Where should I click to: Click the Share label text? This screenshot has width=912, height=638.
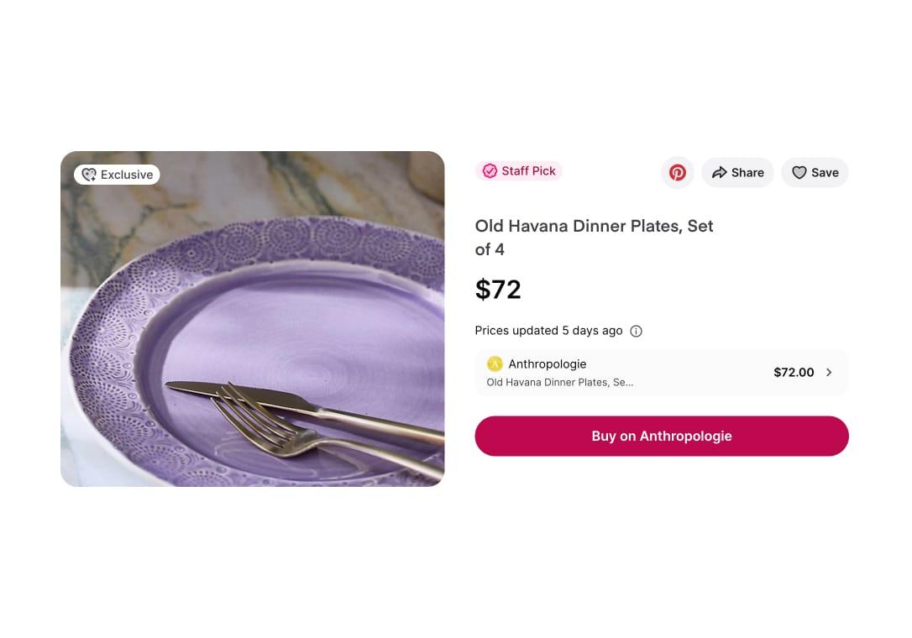(x=747, y=173)
